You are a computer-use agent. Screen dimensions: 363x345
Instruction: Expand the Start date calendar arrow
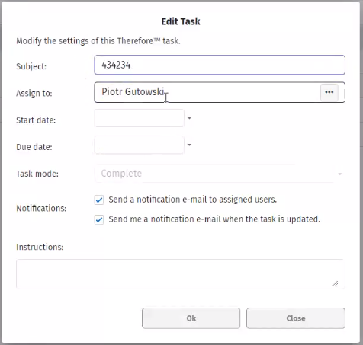pyautogui.click(x=189, y=118)
